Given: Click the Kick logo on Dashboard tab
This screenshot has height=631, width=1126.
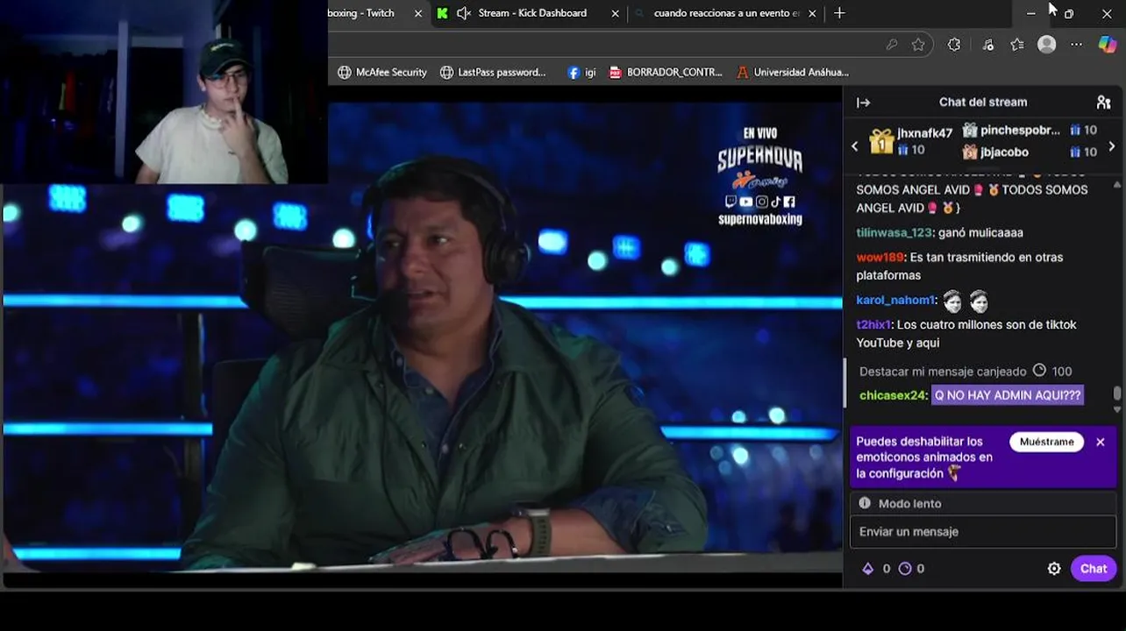Looking at the screenshot, I should (x=442, y=13).
